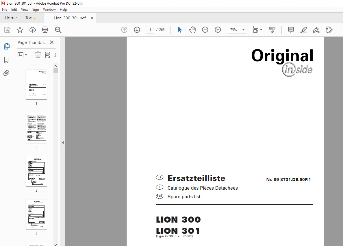Click the Save file icon
The image size is (343, 246).
pos(7,30)
